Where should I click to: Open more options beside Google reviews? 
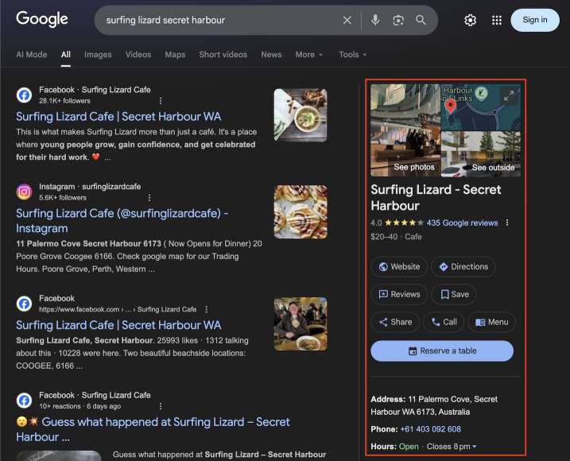(x=507, y=223)
